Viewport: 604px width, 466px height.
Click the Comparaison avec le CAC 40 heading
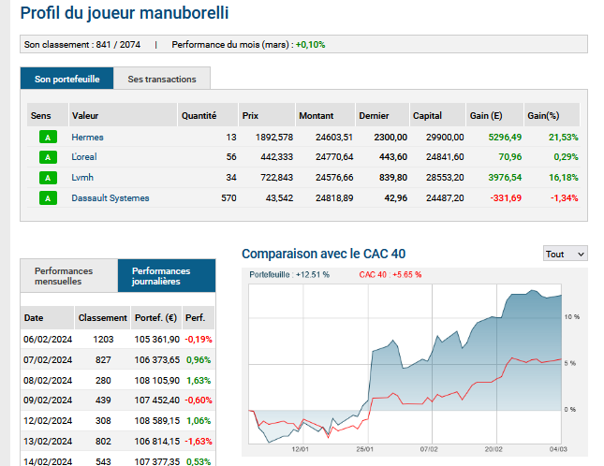point(324,254)
